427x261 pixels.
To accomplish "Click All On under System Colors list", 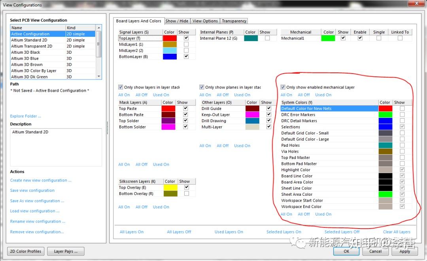I will [x=287, y=214].
